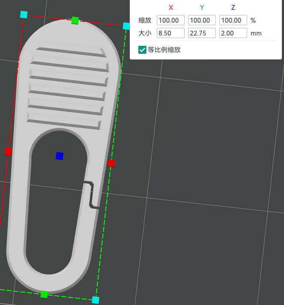Click the cyan corner handle at bottom-right

coord(96,300)
